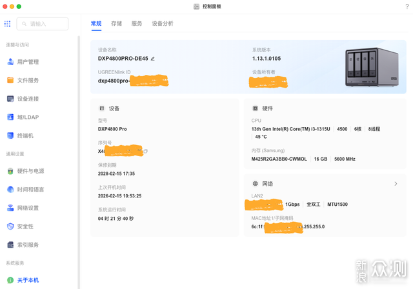Click the search input field

[43, 24]
